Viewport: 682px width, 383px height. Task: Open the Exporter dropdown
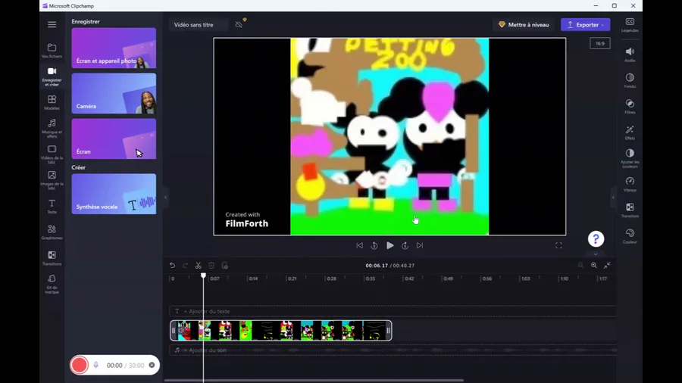[x=586, y=25]
